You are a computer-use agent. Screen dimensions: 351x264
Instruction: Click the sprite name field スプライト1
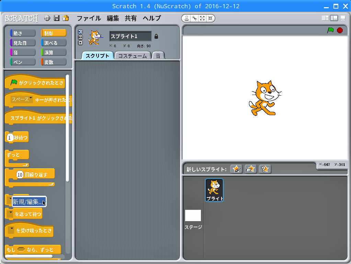130,36
